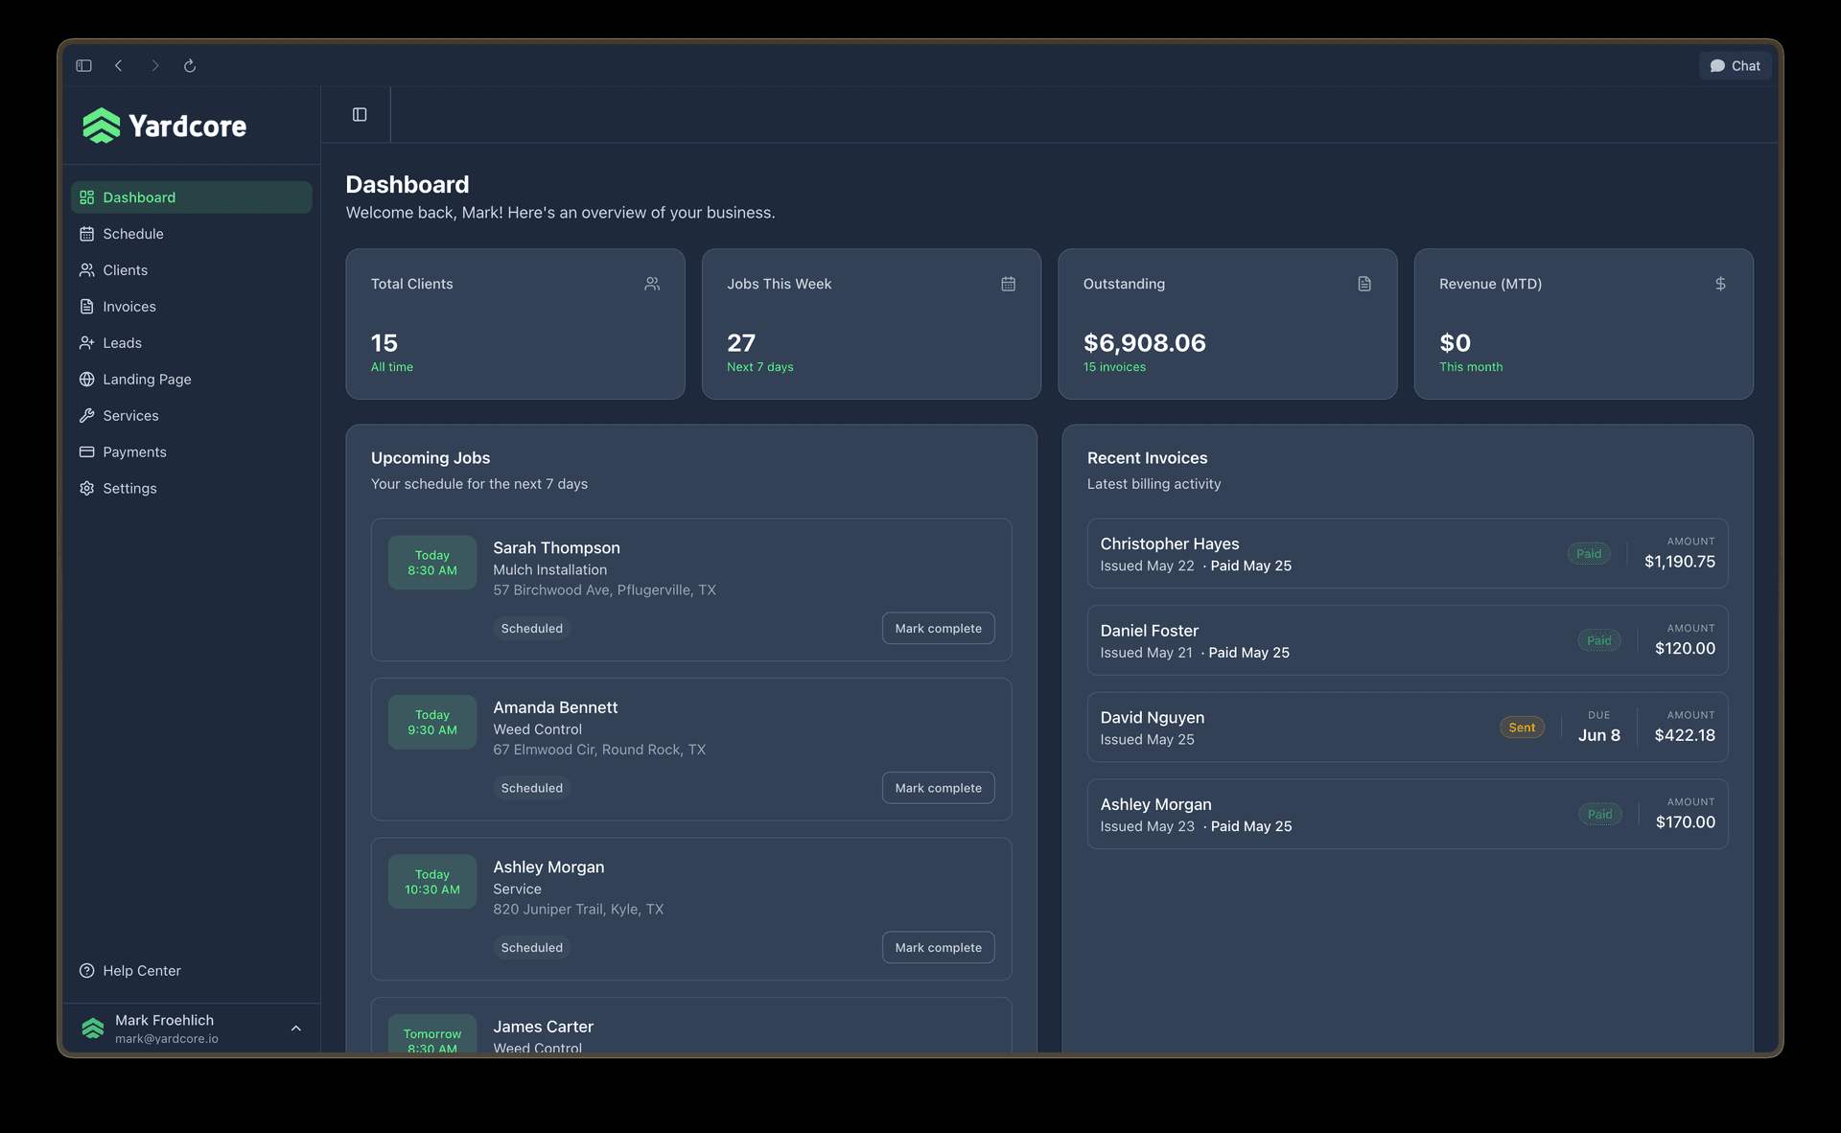
Task: Open Dashboard in the sidebar
Action: pyautogui.click(x=192, y=197)
